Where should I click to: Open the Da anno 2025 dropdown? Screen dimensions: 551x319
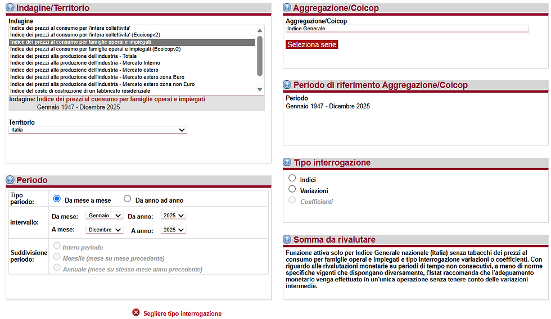(x=173, y=216)
